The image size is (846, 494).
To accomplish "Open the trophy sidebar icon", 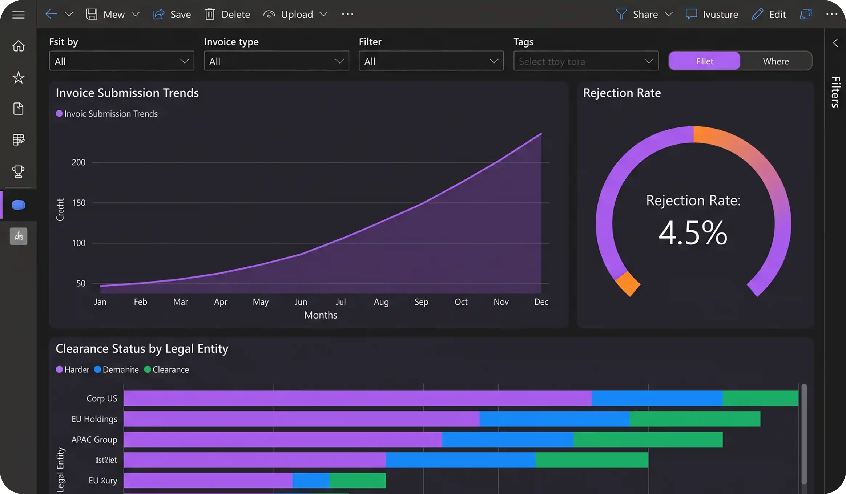I will pyautogui.click(x=18, y=171).
